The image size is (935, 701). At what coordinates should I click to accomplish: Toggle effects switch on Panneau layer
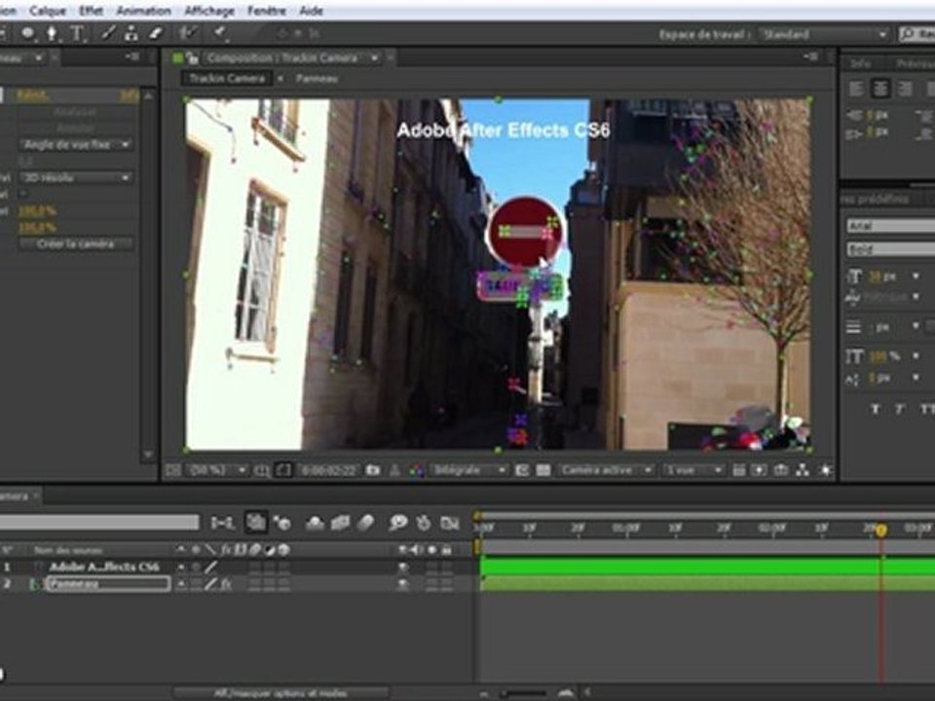[x=225, y=584]
